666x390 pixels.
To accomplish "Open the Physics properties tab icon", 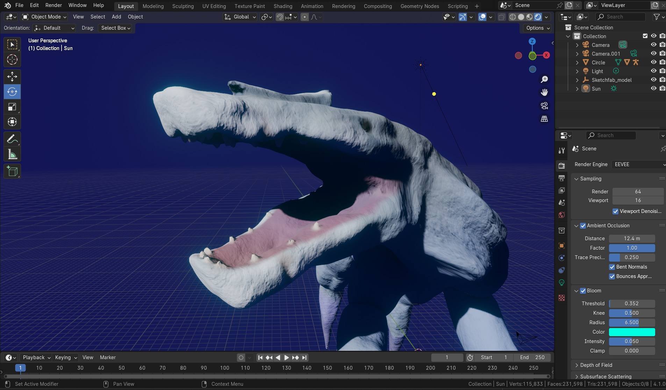I will pyautogui.click(x=561, y=258).
